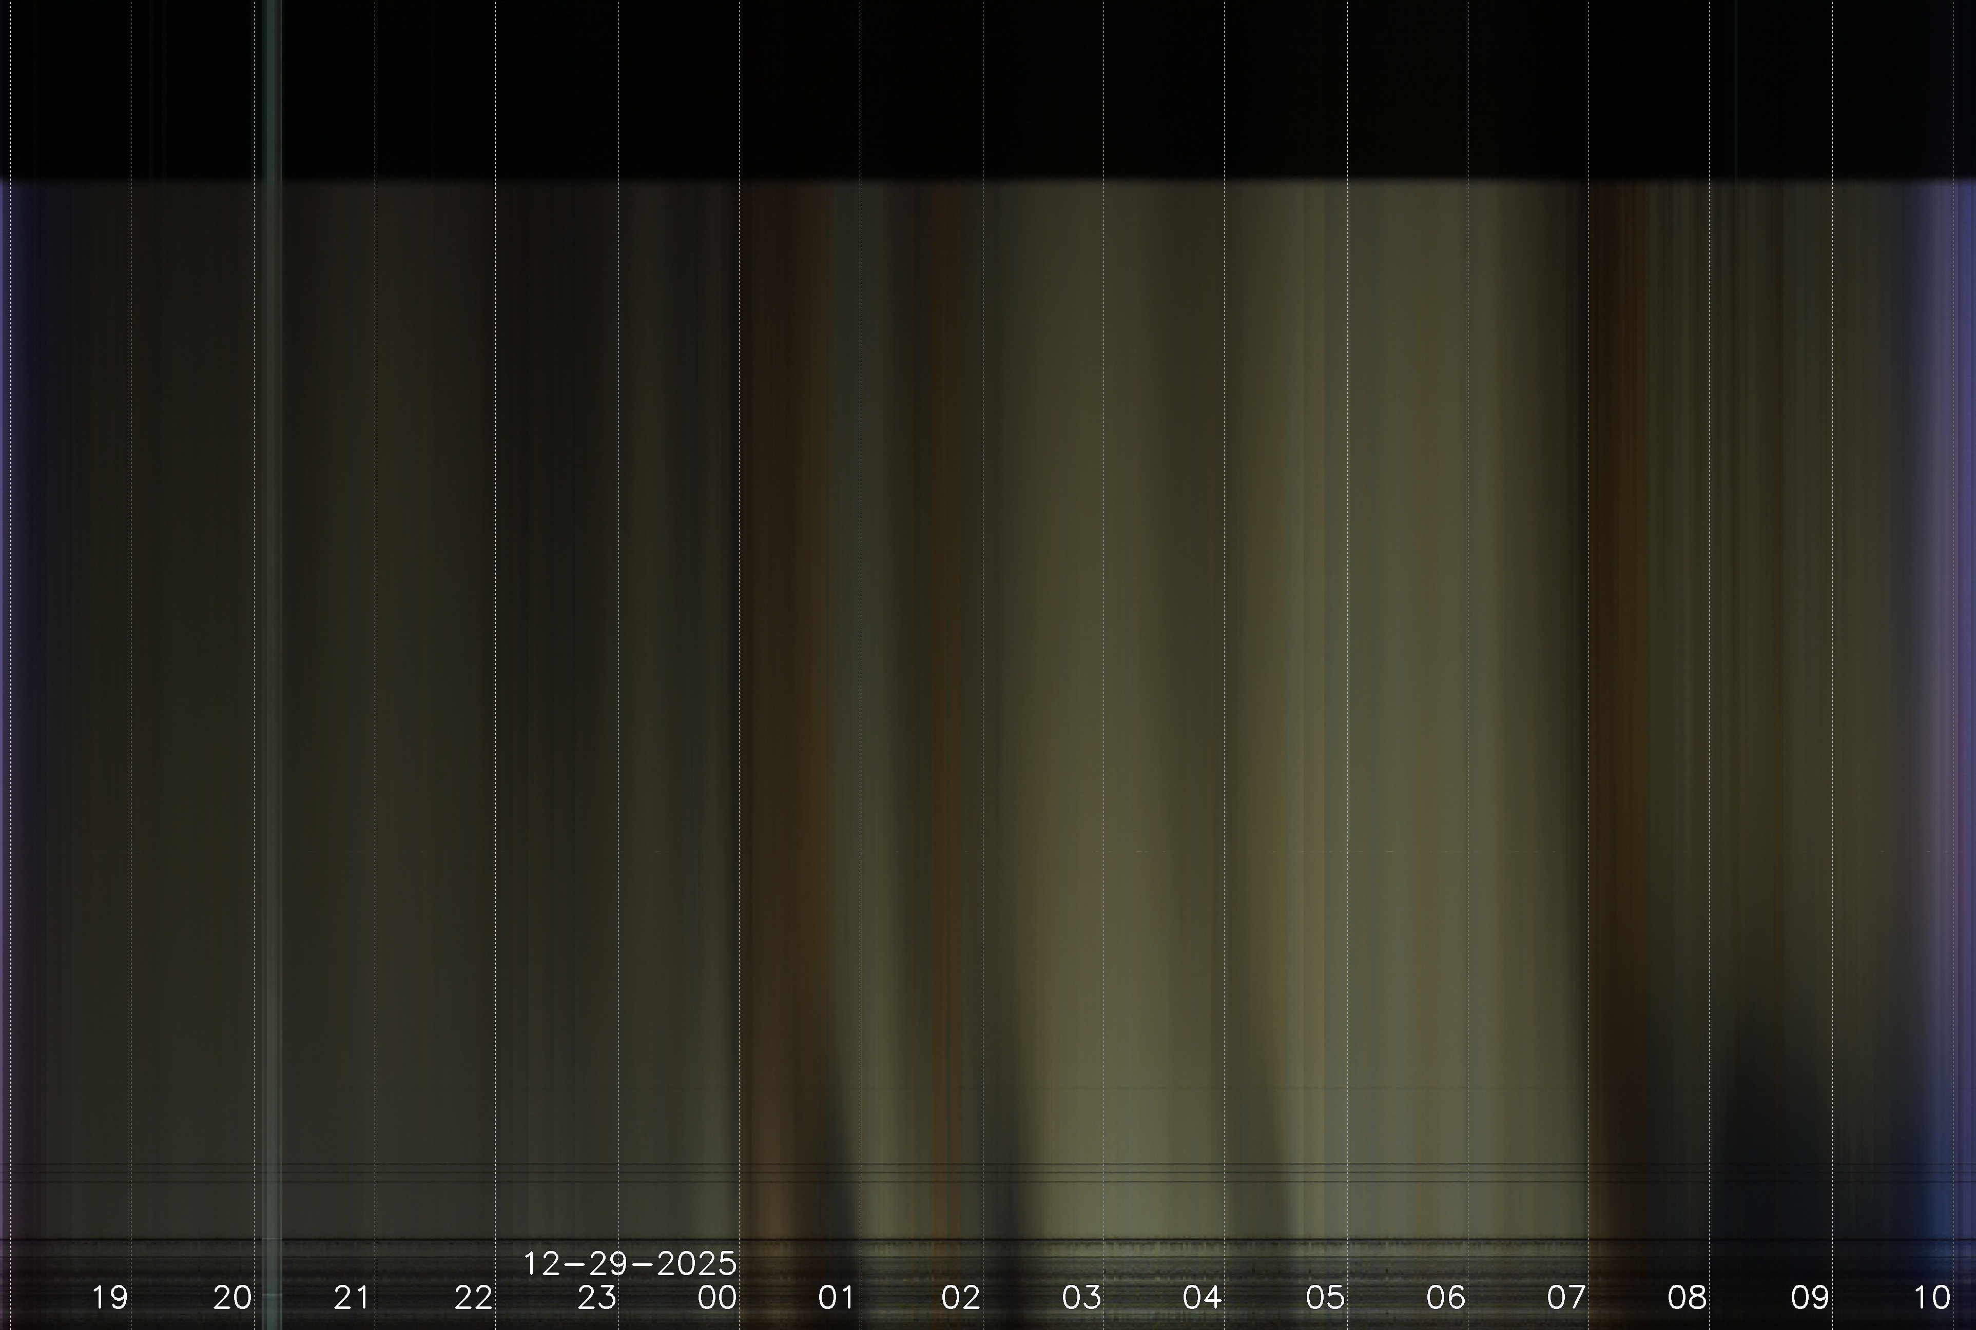Select the 09 hour marker
This screenshot has width=1976, height=1330.
[1810, 1297]
